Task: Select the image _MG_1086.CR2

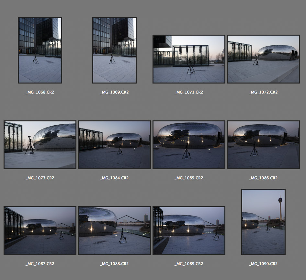Action: [x=263, y=145]
